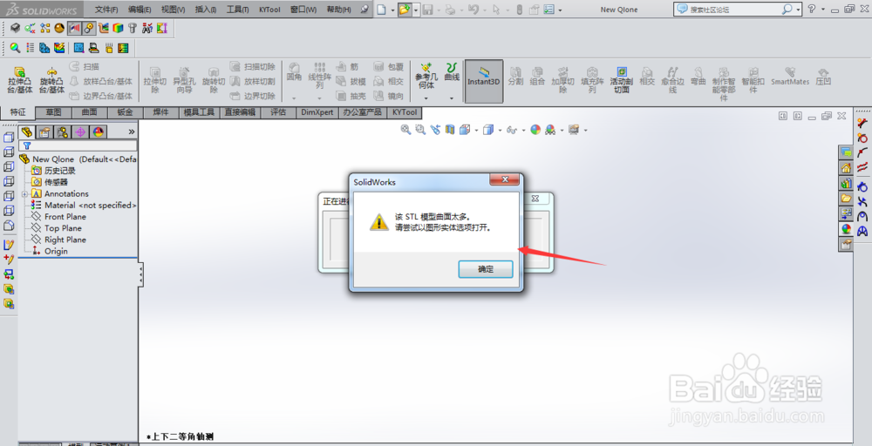Open the FeatureManager design tree tab

27,132
